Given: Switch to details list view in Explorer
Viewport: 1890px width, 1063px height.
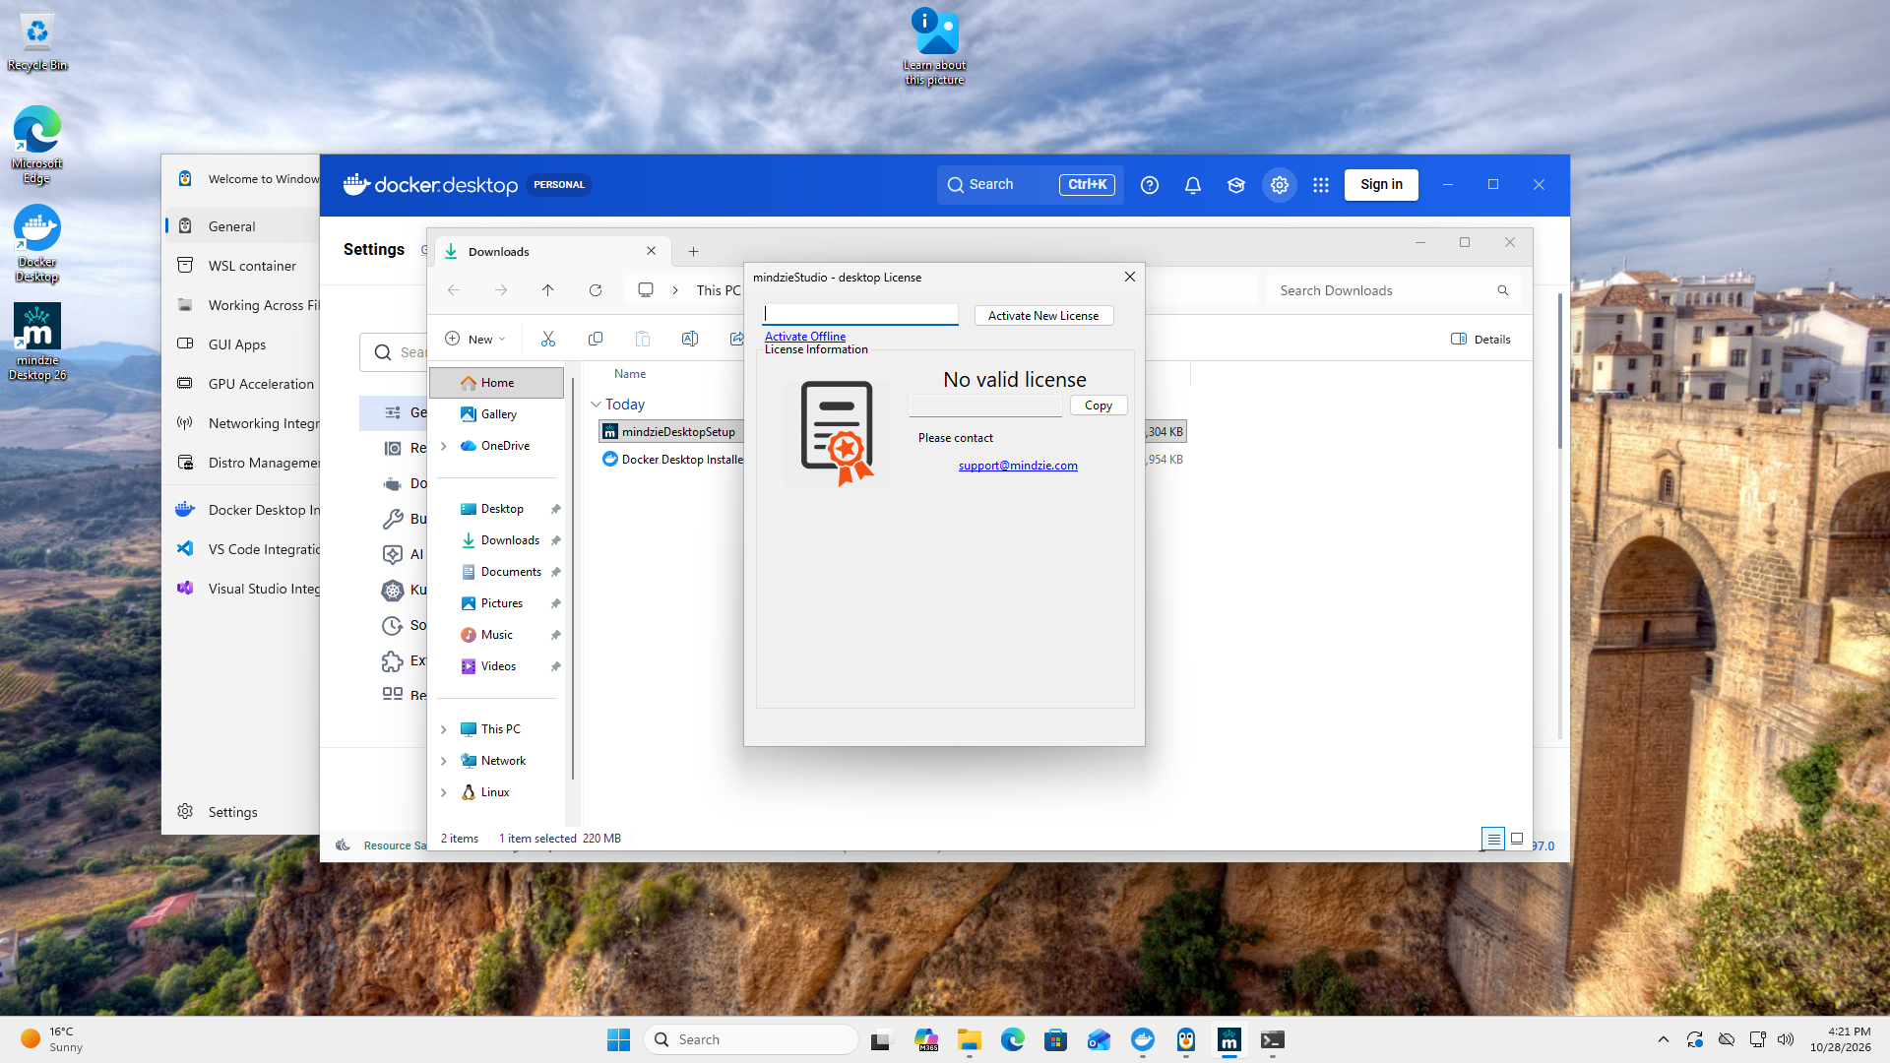Looking at the screenshot, I should point(1493,839).
